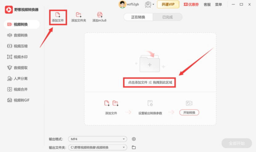Select 音频转换 in the sidebar
This screenshot has width=256, height=152.
pos(21,35)
